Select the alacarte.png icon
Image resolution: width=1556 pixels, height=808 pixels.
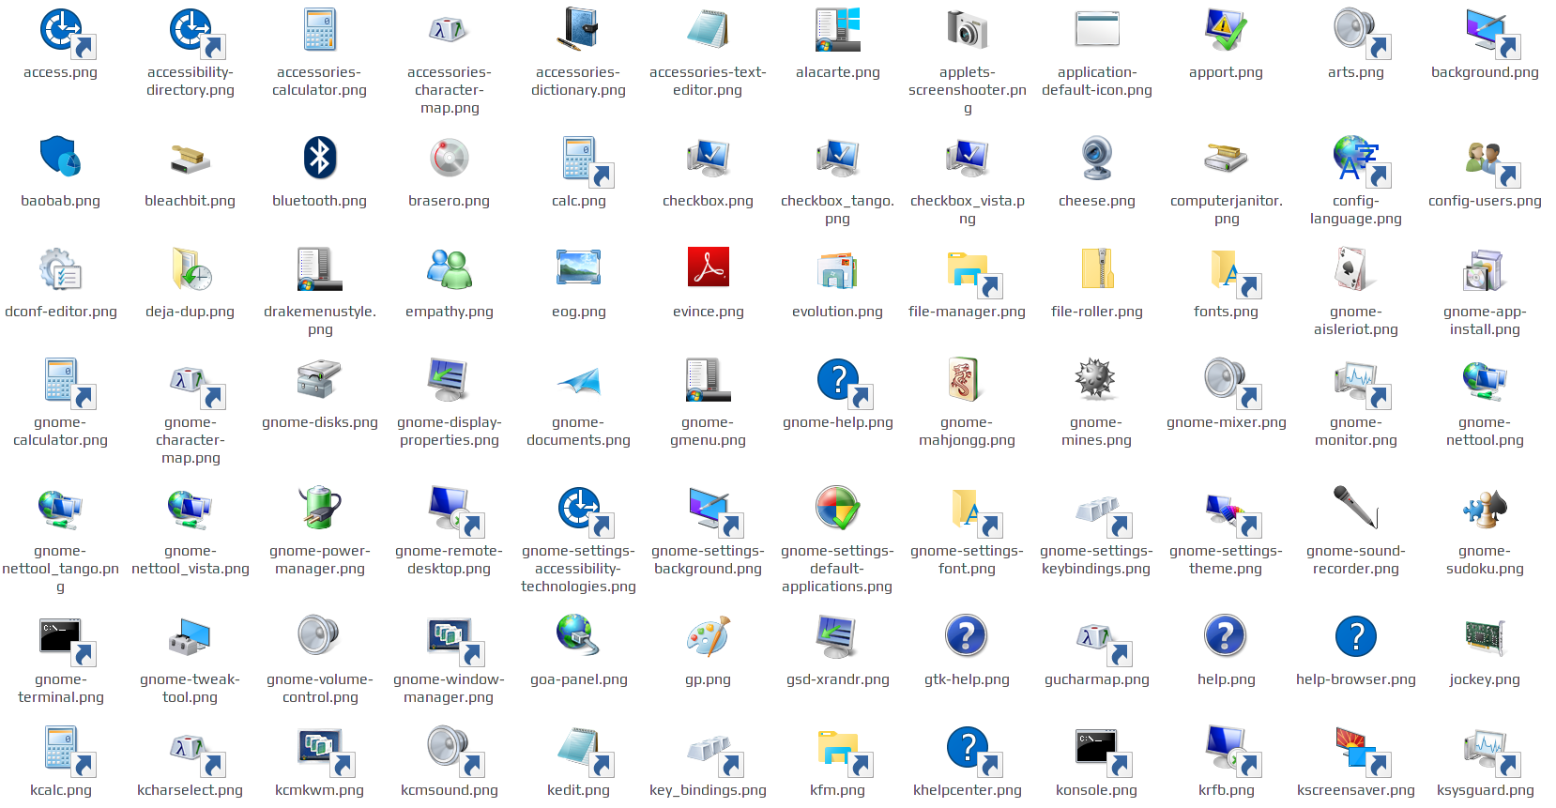tap(838, 30)
